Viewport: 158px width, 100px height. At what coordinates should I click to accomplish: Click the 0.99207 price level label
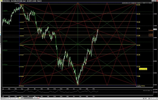click(x=21, y=55)
